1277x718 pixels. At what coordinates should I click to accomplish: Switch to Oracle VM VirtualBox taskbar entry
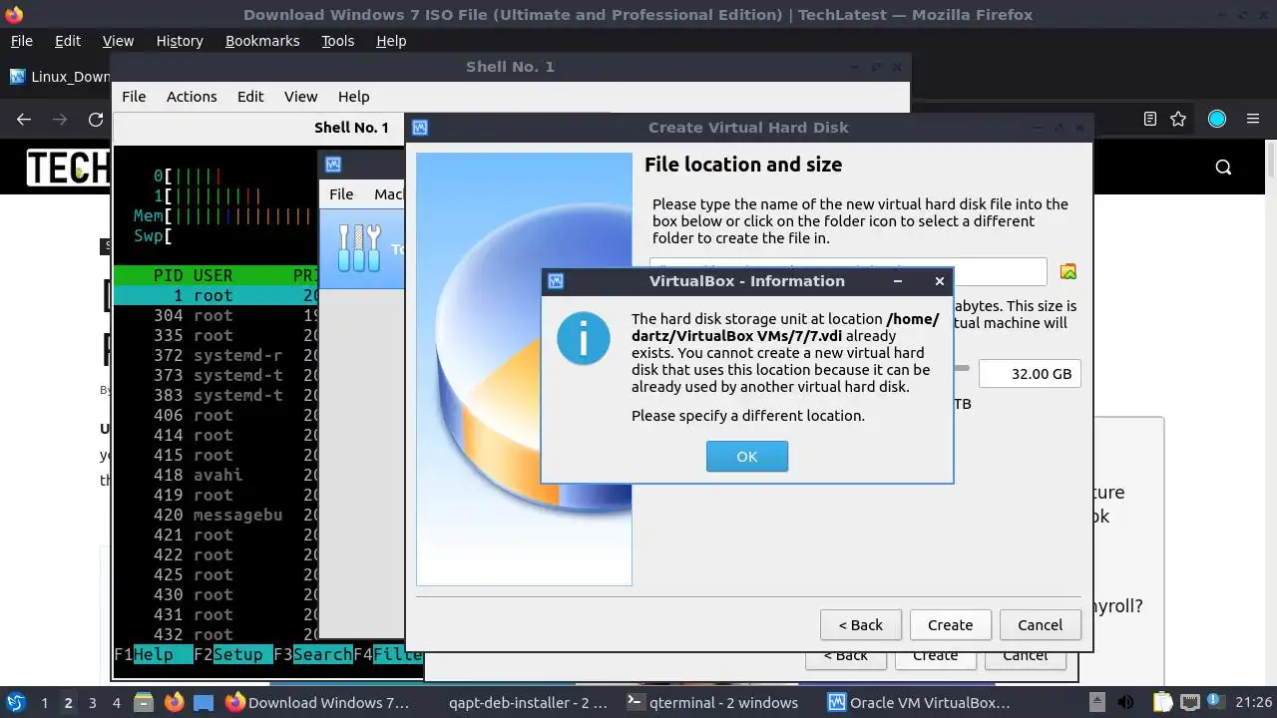(x=919, y=703)
